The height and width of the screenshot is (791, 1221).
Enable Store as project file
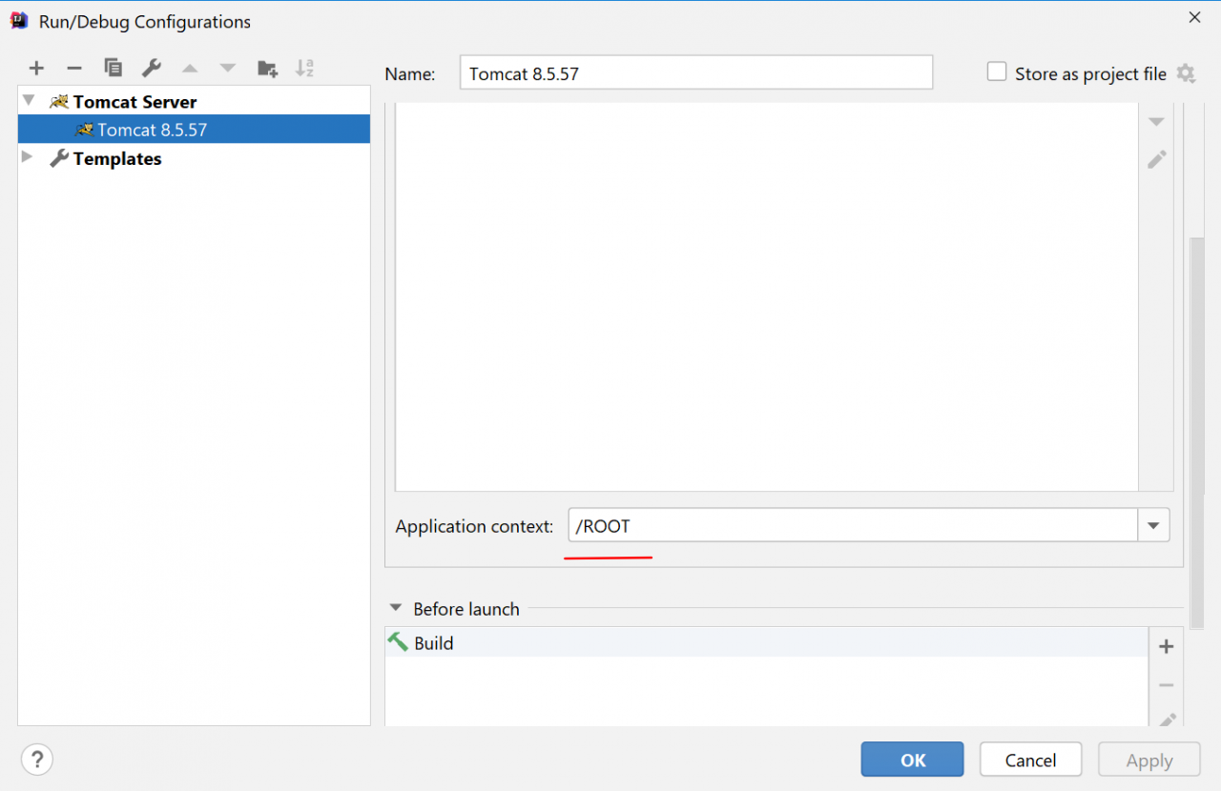coord(997,72)
